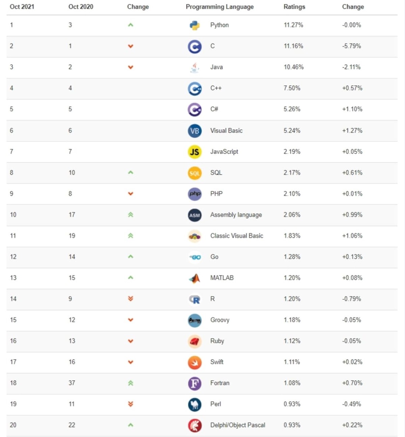This screenshot has width=405, height=437.
Task: Click the Classic Visual Basic language name
Action: click(237, 236)
